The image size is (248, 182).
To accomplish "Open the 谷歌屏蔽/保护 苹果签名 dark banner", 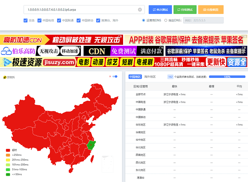I will tap(206, 51).
